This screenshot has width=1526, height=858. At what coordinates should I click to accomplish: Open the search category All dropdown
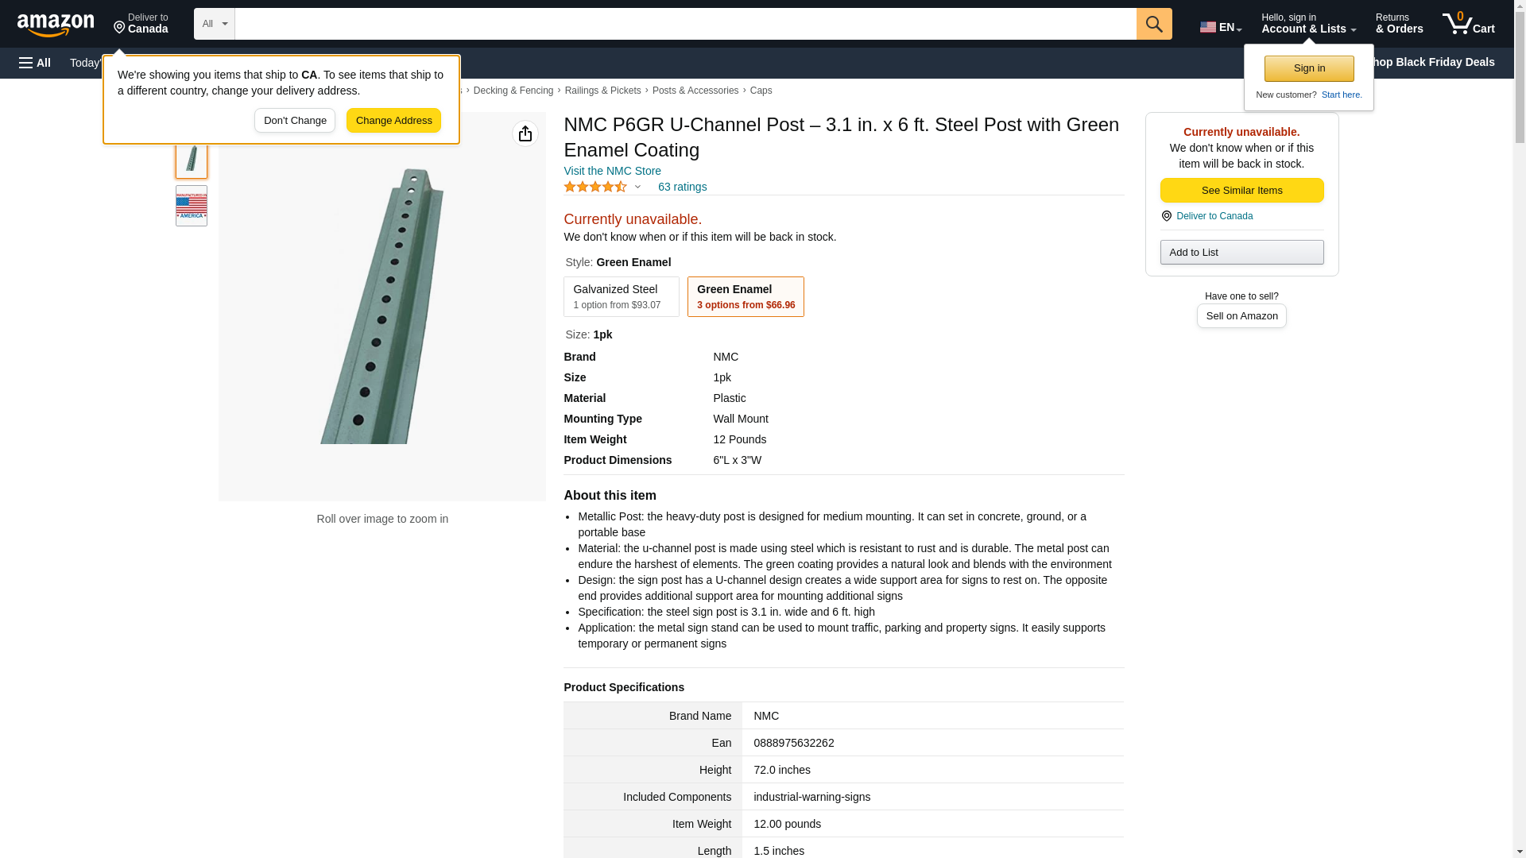215,24
